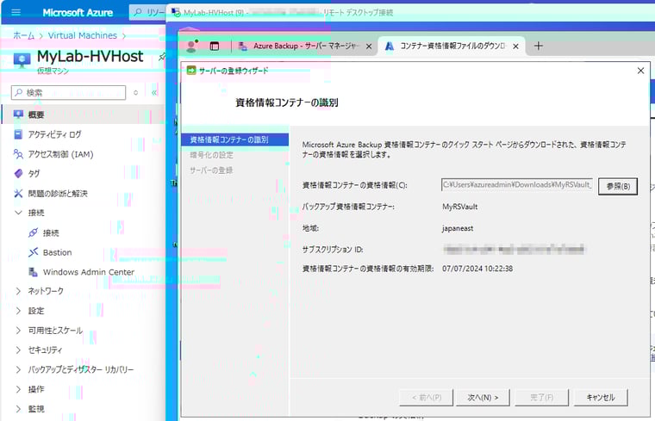Click the 概要 monitor icon
The image size is (655, 421).
18,115
